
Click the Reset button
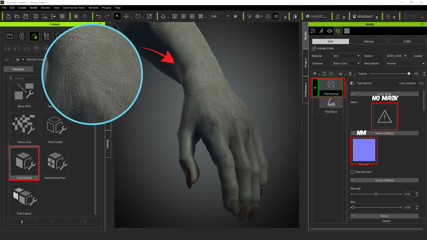[386, 221]
